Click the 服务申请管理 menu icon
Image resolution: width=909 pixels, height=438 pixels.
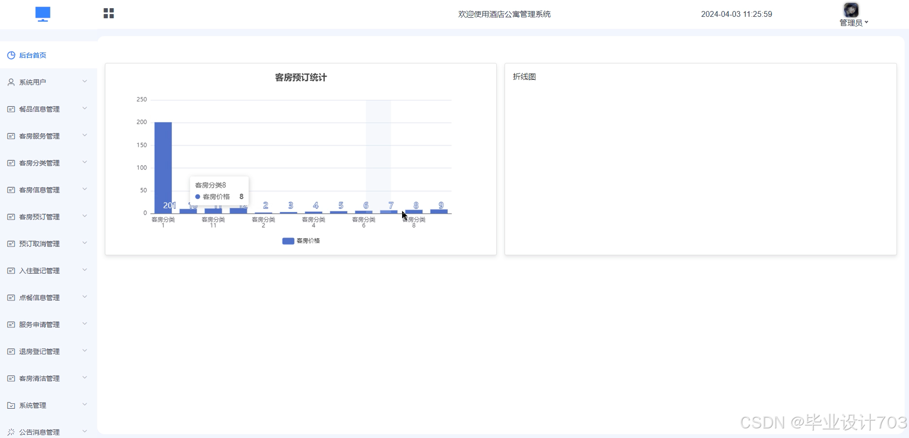pyautogui.click(x=11, y=324)
